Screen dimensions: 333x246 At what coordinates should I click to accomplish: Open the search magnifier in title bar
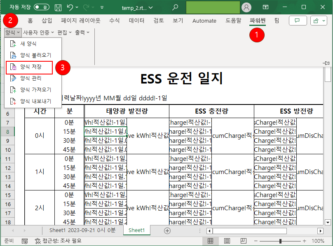[176, 7]
